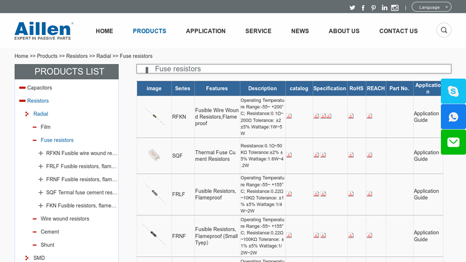Open Skype chat floating button
The height and width of the screenshot is (262, 466).
pyautogui.click(x=453, y=91)
